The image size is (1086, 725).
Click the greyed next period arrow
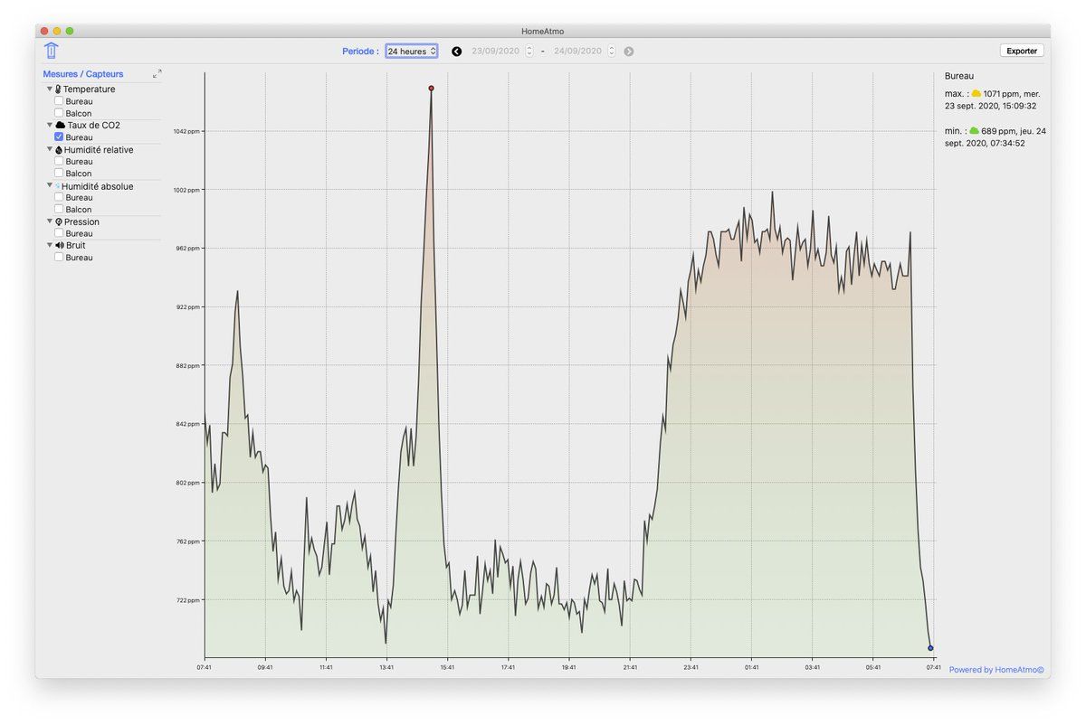(629, 52)
